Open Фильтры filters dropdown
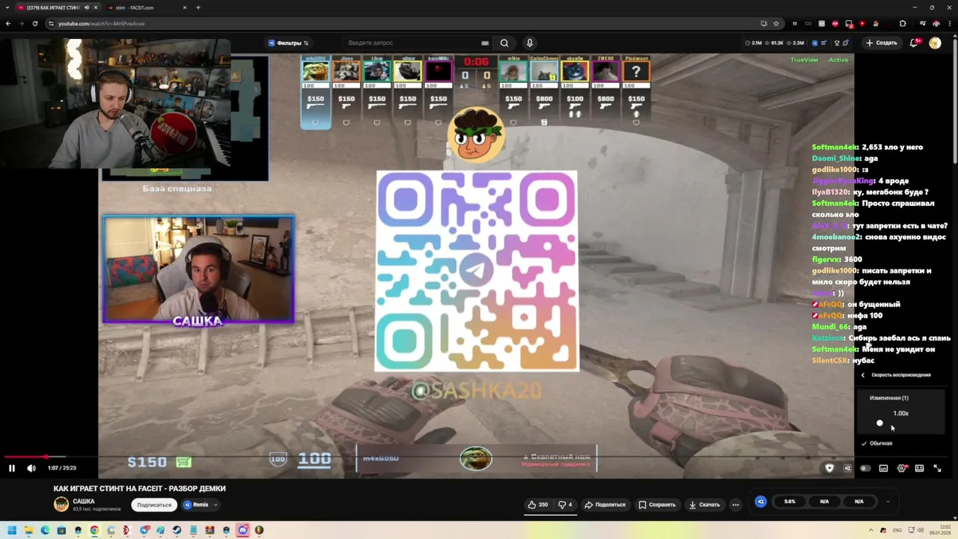 pyautogui.click(x=288, y=43)
